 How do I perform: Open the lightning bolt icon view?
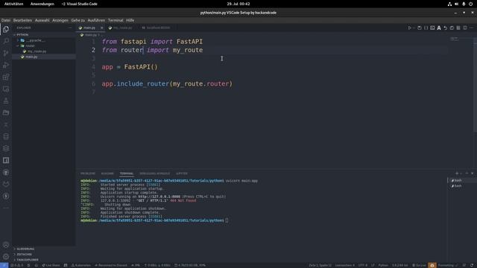(x=6, y=196)
